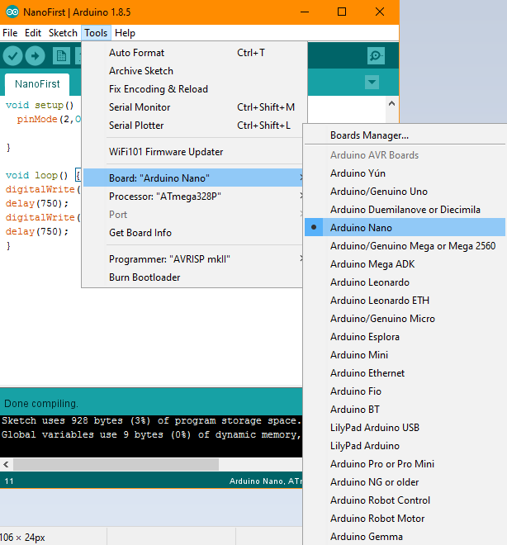This screenshot has width=507, height=545.
Task: Launch WiFi101 Firmware Updater
Action: [194, 152]
